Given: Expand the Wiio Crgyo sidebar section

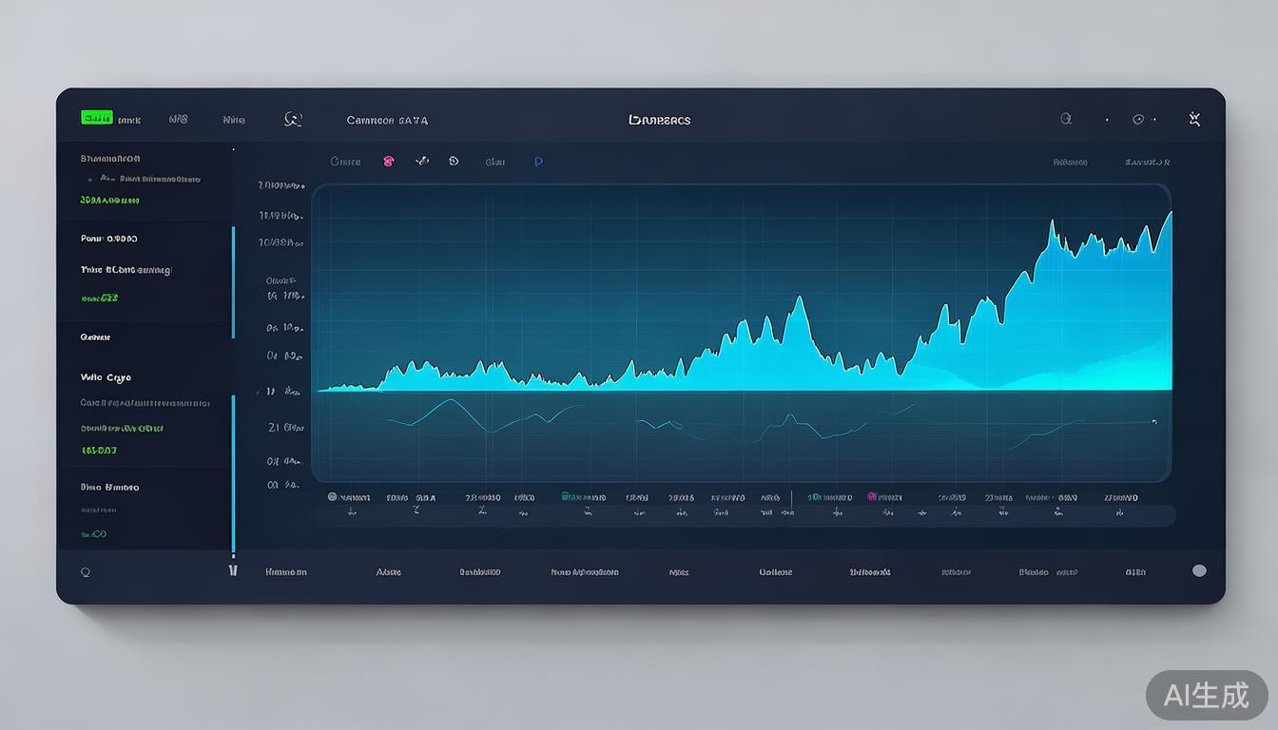Looking at the screenshot, I should pyautogui.click(x=106, y=377).
